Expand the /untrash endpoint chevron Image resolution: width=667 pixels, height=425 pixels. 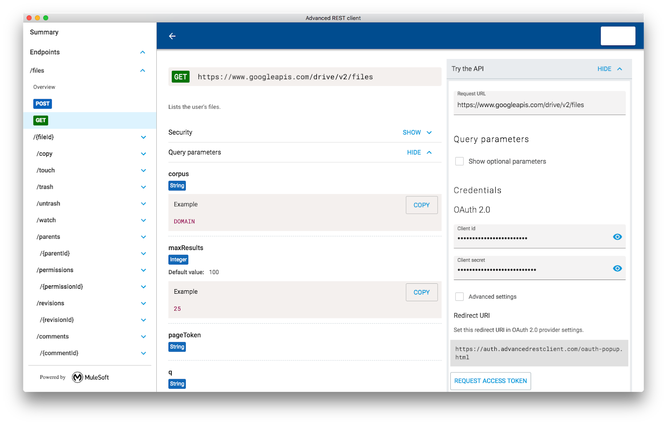click(x=143, y=204)
